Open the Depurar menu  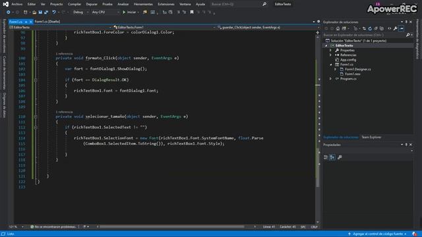click(x=92, y=5)
